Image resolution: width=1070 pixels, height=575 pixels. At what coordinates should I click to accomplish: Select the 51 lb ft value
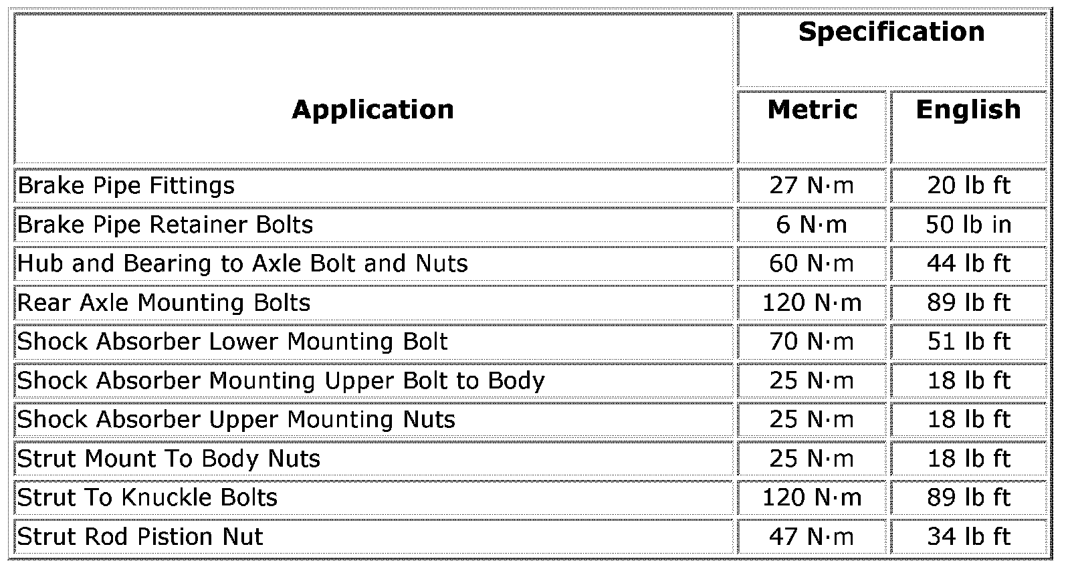click(x=968, y=342)
